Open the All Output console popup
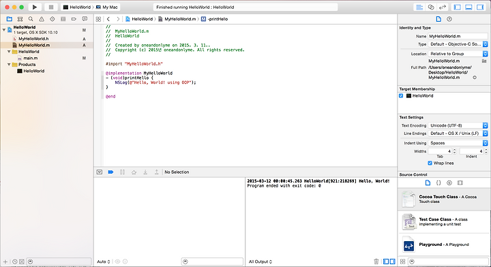The image size is (491, 267). coord(261,262)
